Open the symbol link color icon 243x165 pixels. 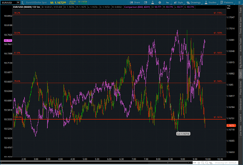pyautogui.click(x=22, y=2)
